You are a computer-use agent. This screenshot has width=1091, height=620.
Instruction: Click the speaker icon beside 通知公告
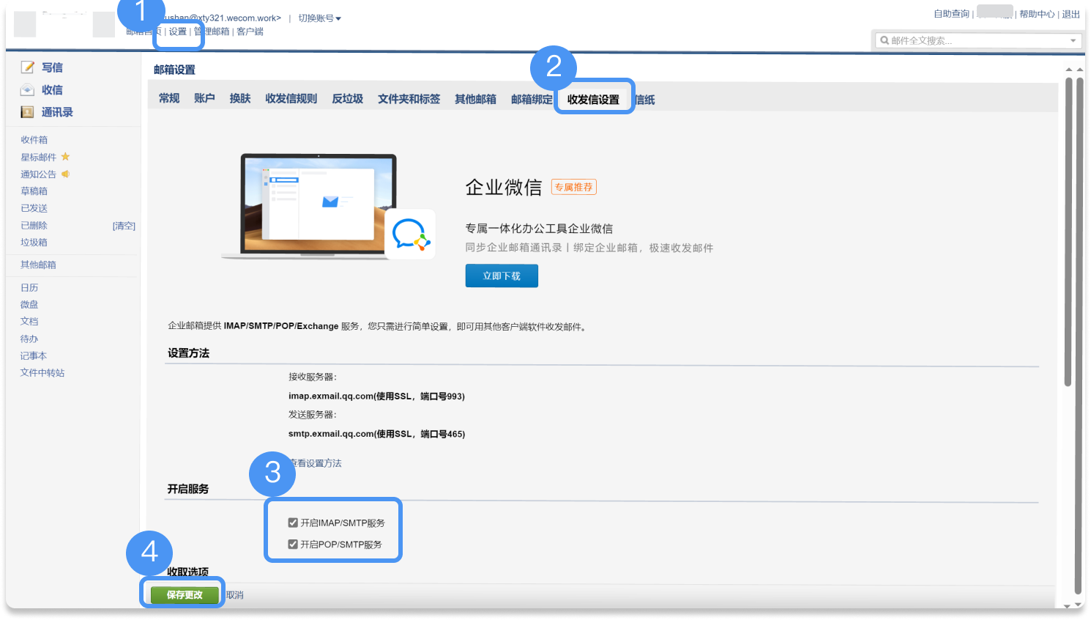tap(66, 174)
